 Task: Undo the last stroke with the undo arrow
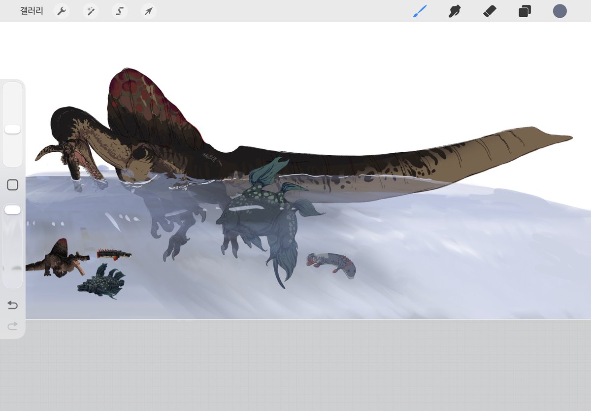pyautogui.click(x=12, y=306)
